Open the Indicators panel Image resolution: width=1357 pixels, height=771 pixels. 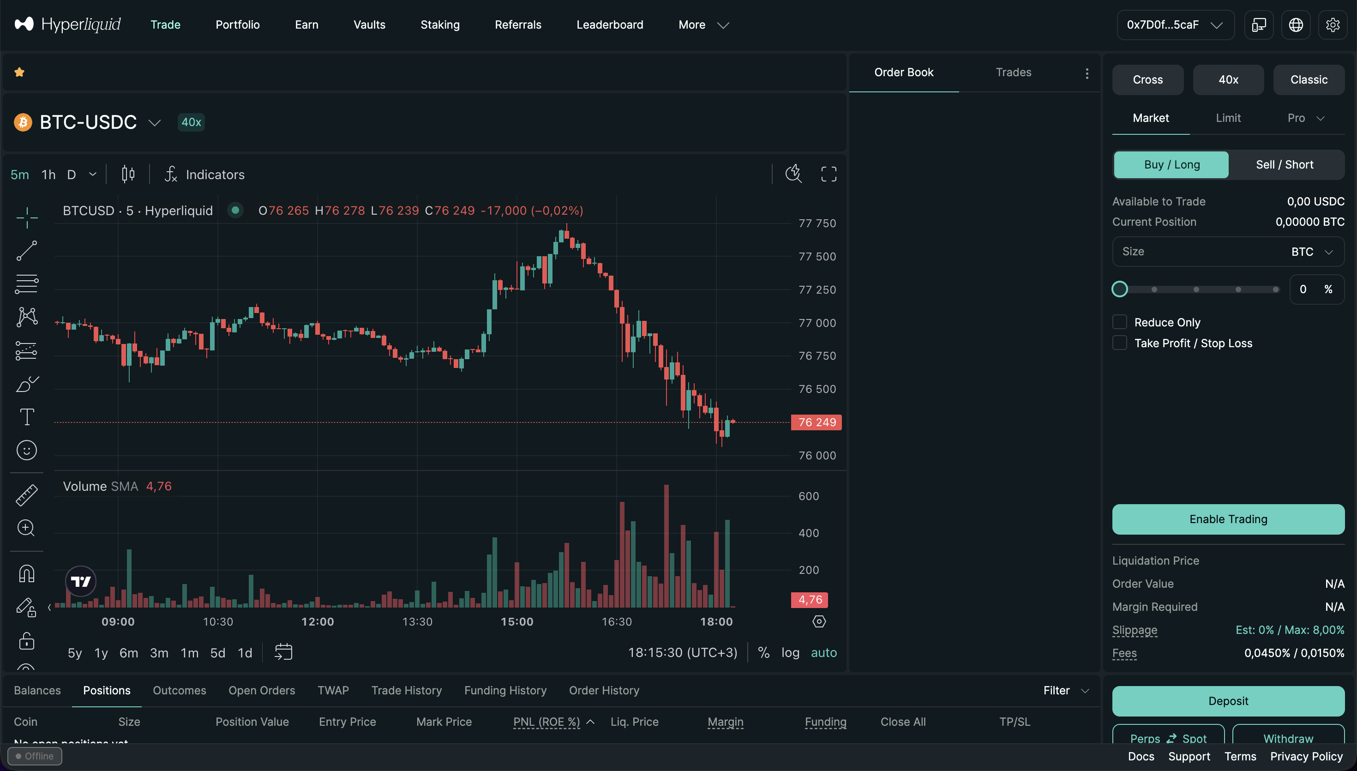tap(205, 174)
